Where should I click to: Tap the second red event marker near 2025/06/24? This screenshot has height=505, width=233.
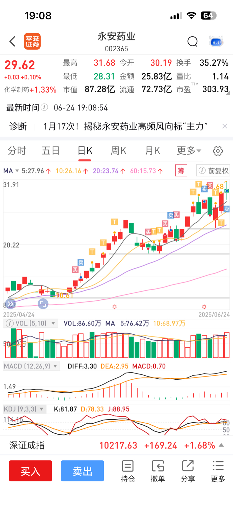[204, 307]
